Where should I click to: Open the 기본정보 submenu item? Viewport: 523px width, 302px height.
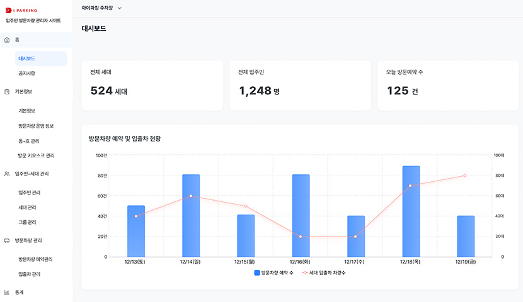pyautogui.click(x=26, y=111)
